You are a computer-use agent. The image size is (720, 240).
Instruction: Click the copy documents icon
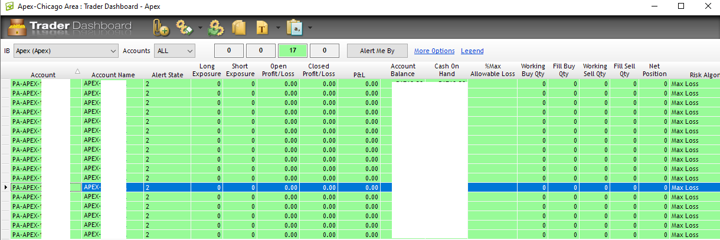tap(239, 28)
